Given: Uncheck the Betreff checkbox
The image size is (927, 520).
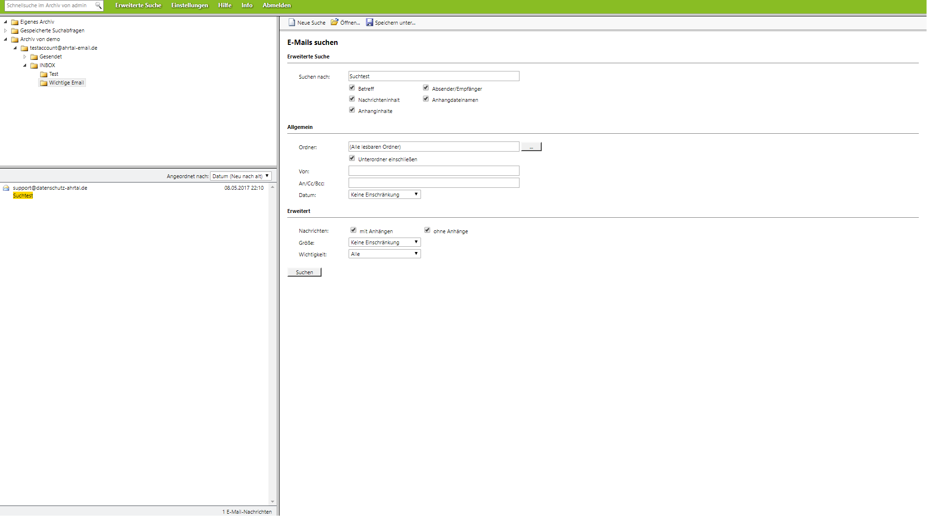Looking at the screenshot, I should coord(352,88).
